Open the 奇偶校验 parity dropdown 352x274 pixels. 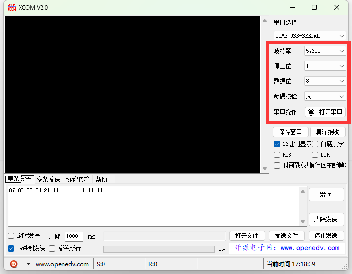(325, 96)
